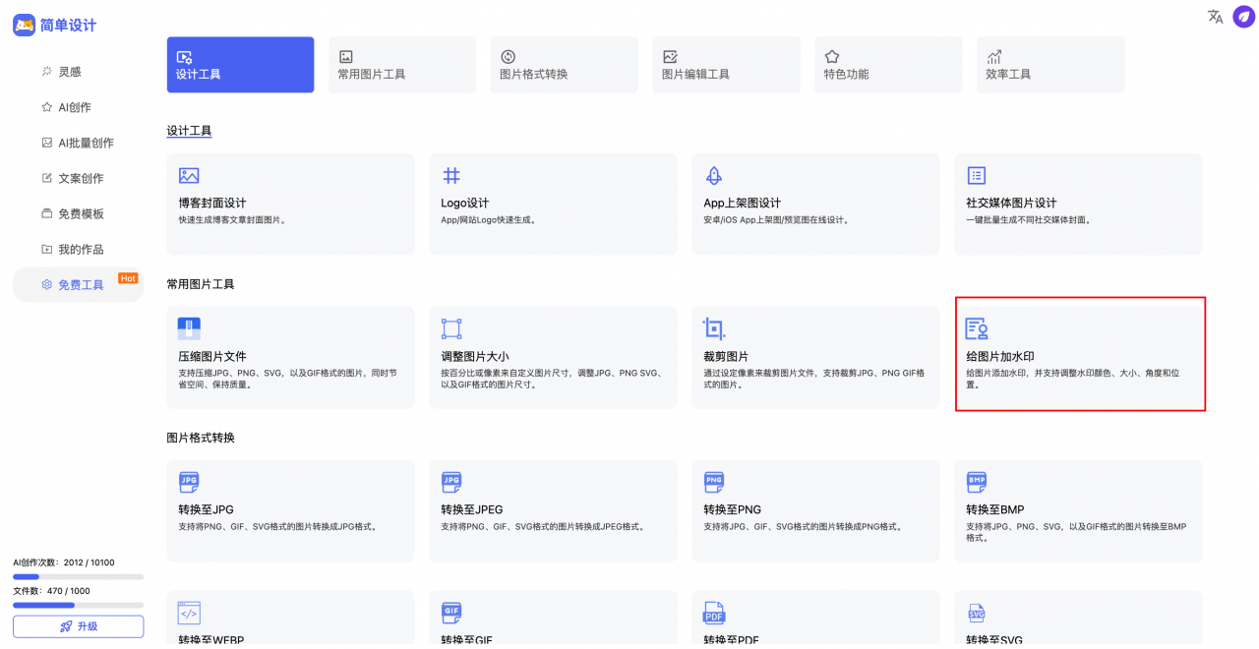Click the 升级 upgrade button
Screen dimensions: 1259x649
pos(78,626)
